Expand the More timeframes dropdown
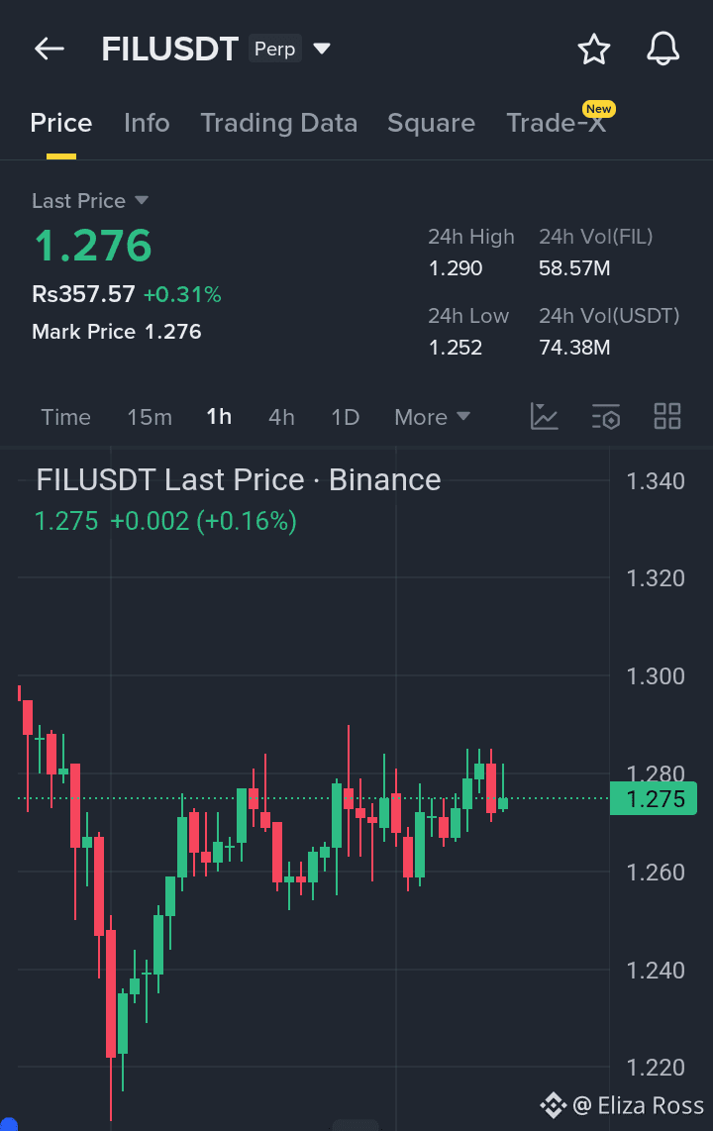This screenshot has height=1131, width=713. coord(432,417)
